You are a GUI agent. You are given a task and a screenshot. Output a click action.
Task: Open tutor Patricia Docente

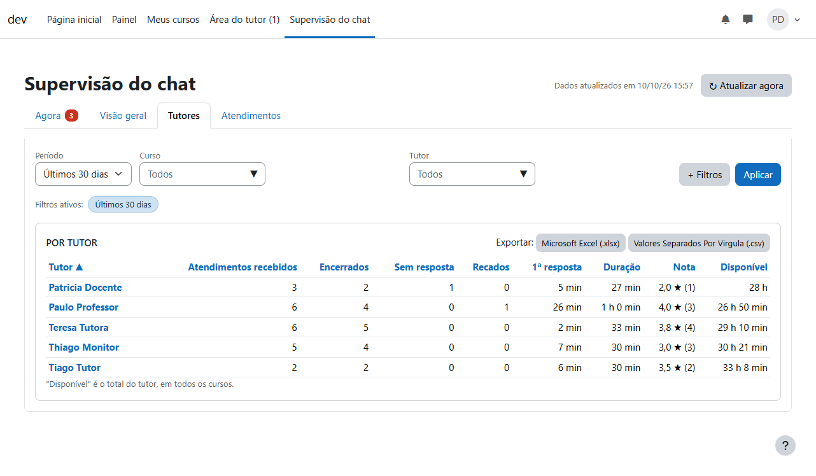85,288
